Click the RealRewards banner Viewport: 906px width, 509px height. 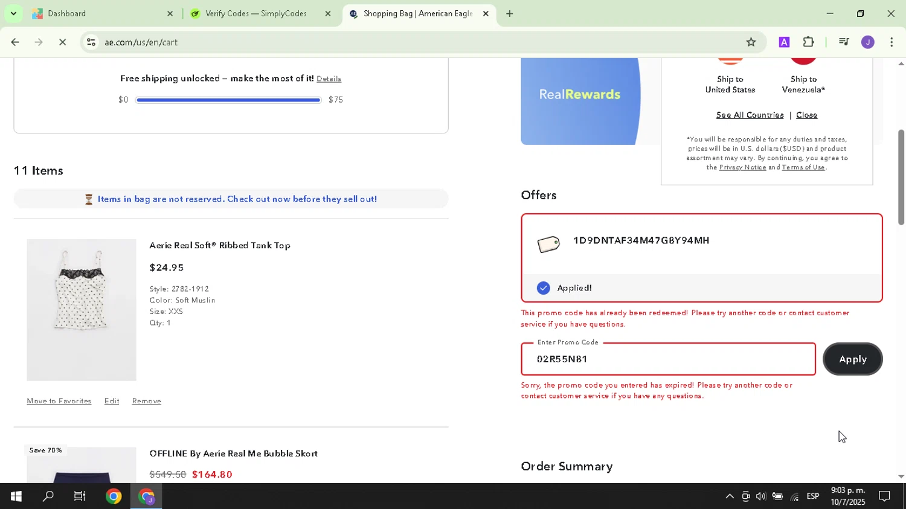[580, 101]
